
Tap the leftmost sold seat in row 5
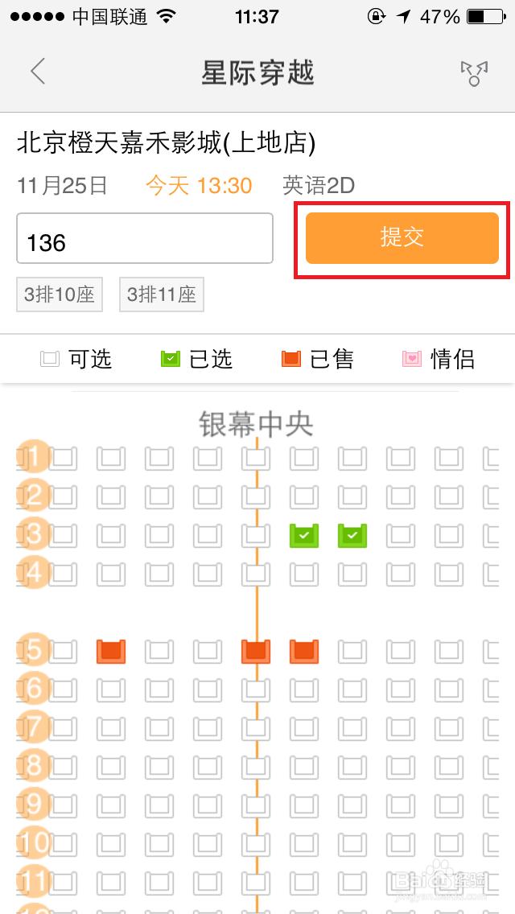tap(111, 651)
